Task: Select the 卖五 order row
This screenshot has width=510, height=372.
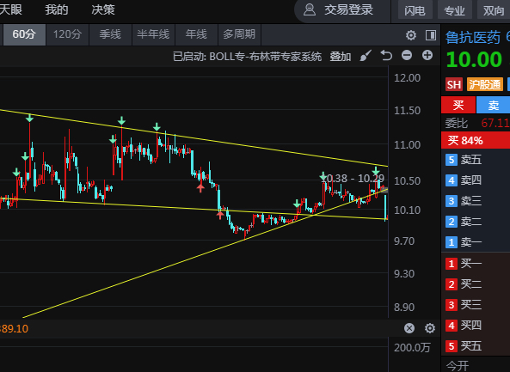Action: tap(476, 160)
